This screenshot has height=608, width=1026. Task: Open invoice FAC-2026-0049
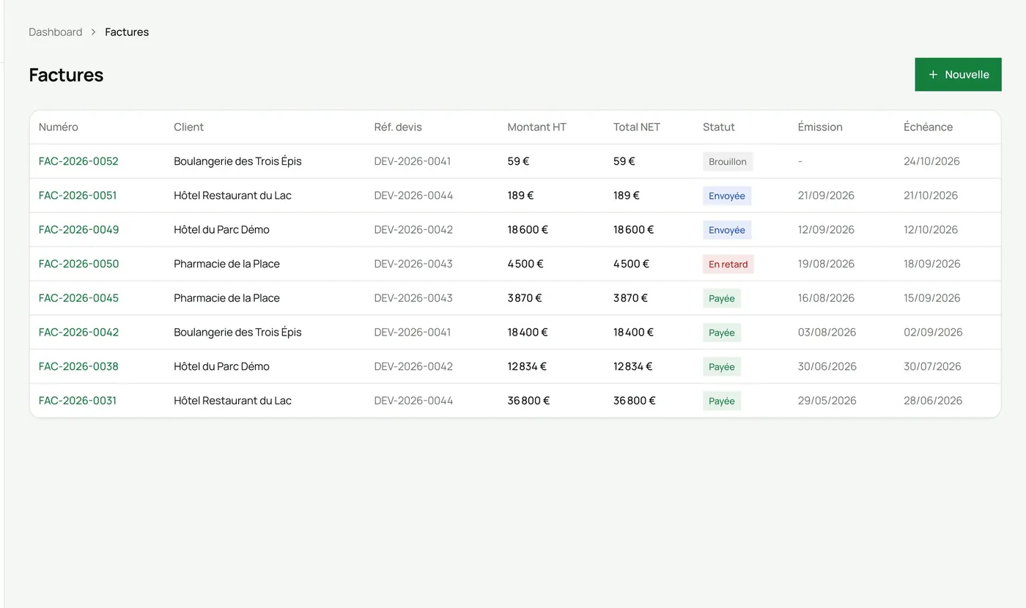pos(78,229)
